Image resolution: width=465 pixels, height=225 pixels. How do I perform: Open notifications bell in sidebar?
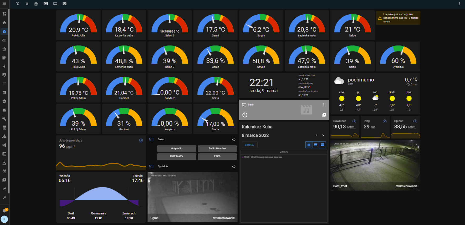[x=4, y=210]
